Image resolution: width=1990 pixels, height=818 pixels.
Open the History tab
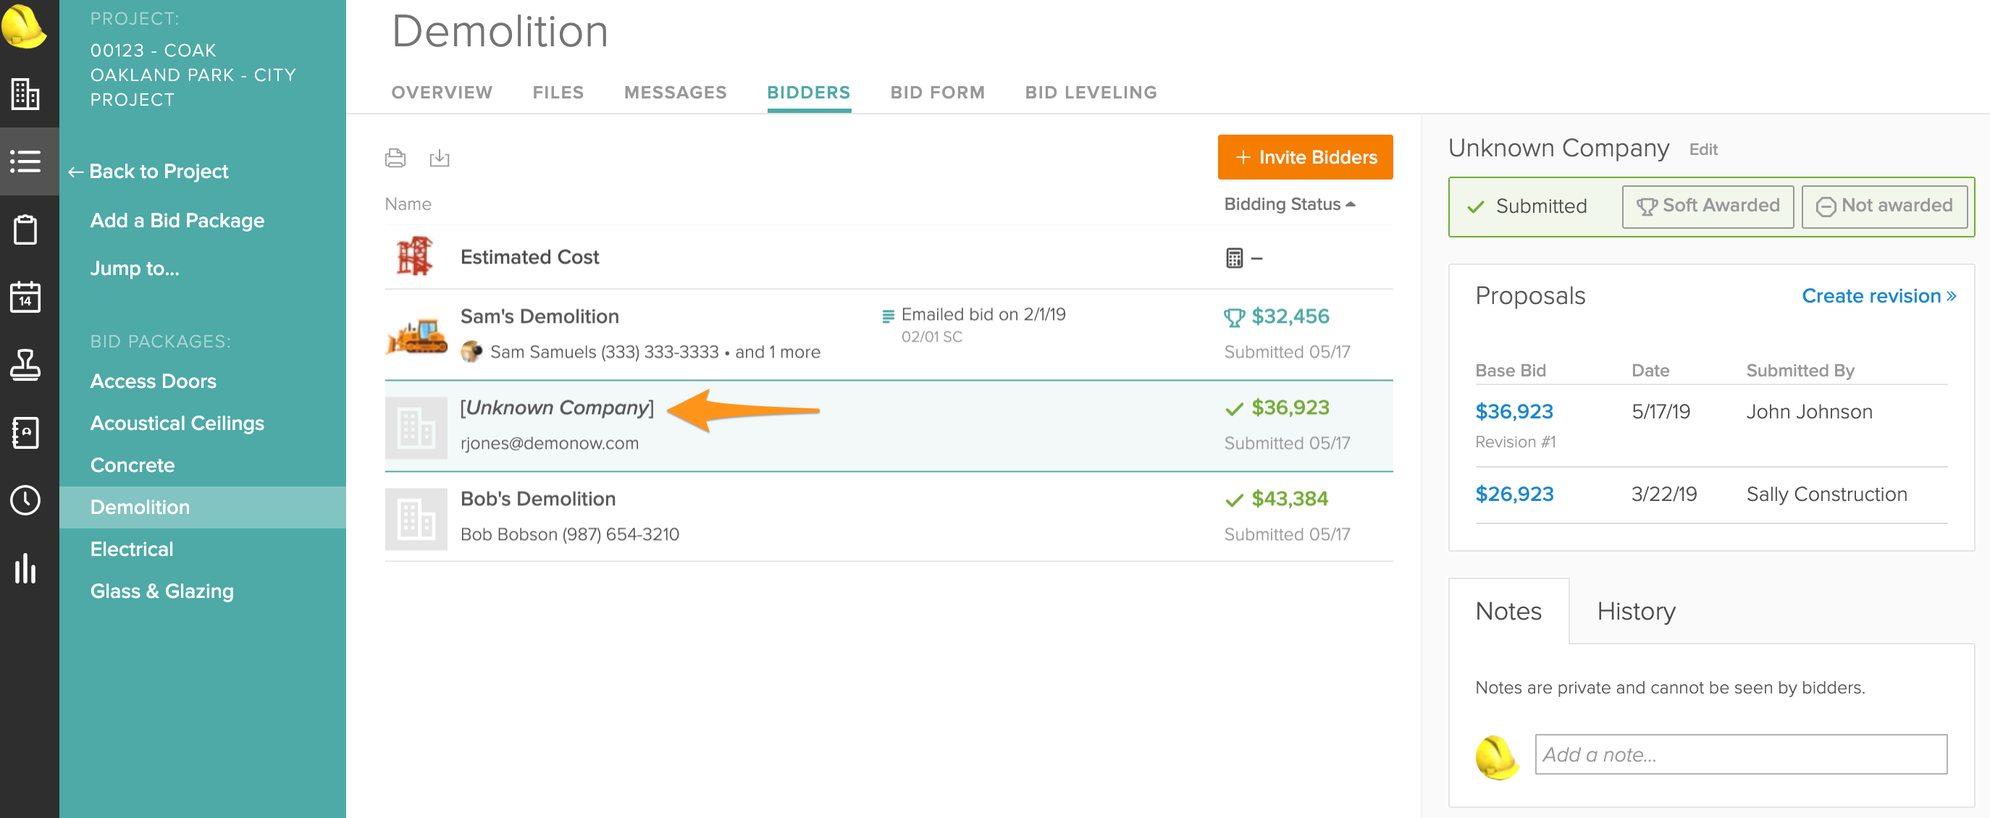[x=1635, y=611]
